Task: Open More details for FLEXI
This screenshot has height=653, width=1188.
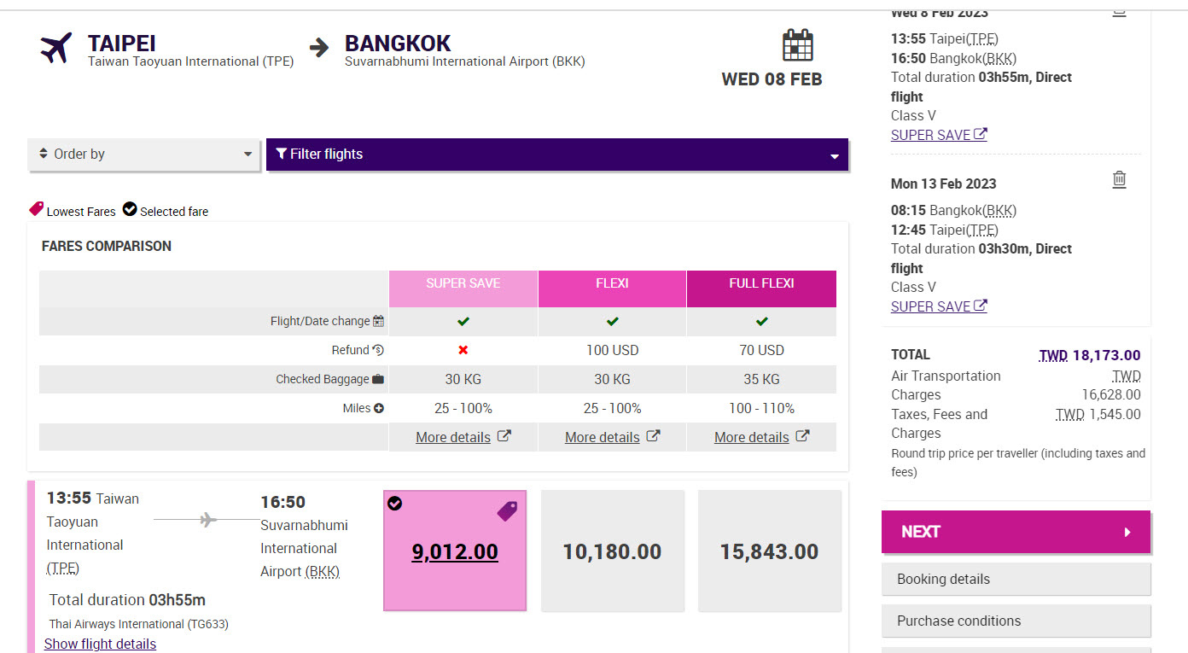Action: (x=602, y=437)
